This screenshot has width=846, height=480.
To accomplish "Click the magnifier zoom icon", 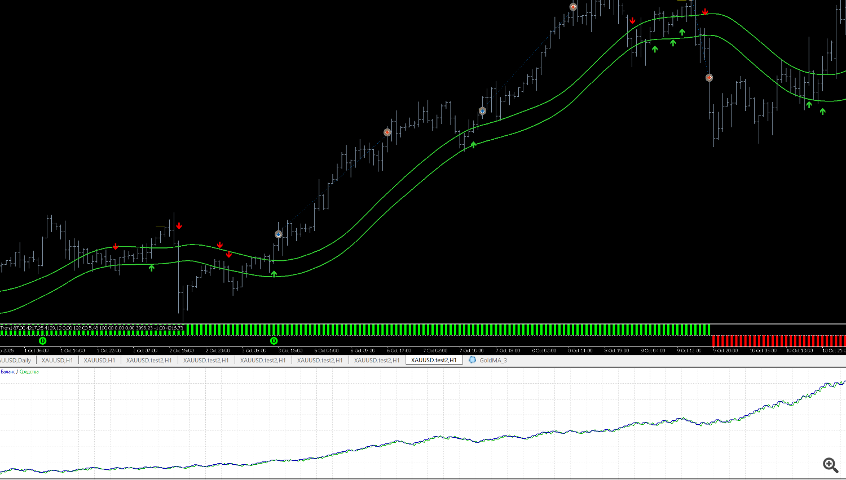I will coord(830,465).
